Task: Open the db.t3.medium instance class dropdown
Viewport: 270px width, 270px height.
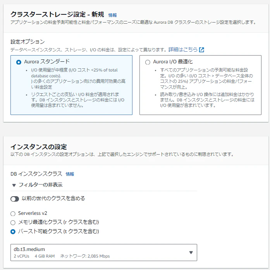Action: pyautogui.click(x=104, y=253)
